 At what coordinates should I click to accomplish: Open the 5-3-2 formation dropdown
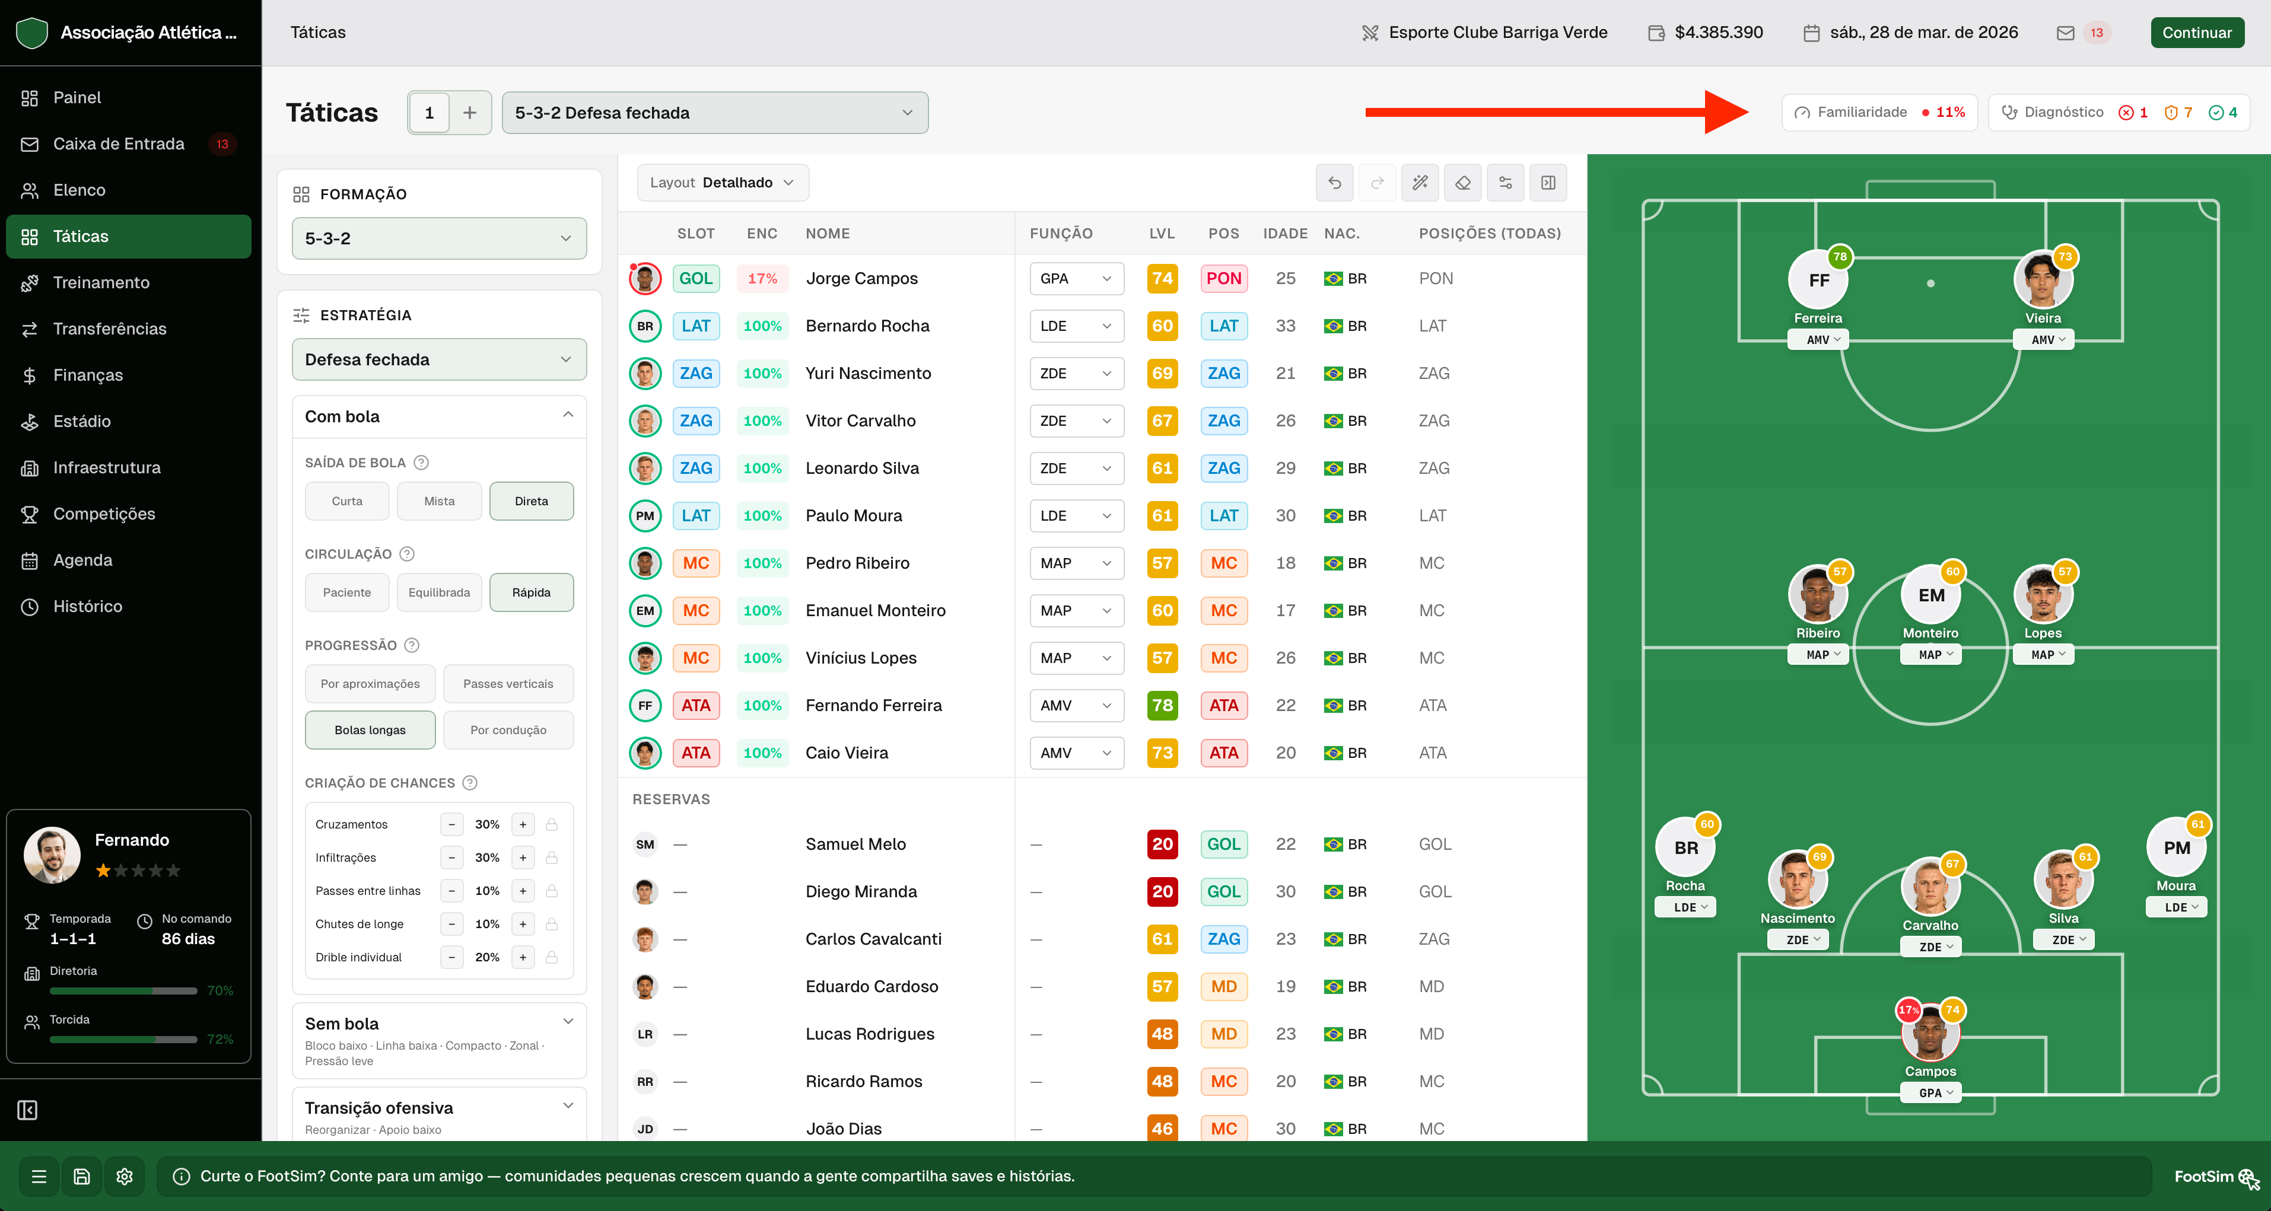pos(439,239)
